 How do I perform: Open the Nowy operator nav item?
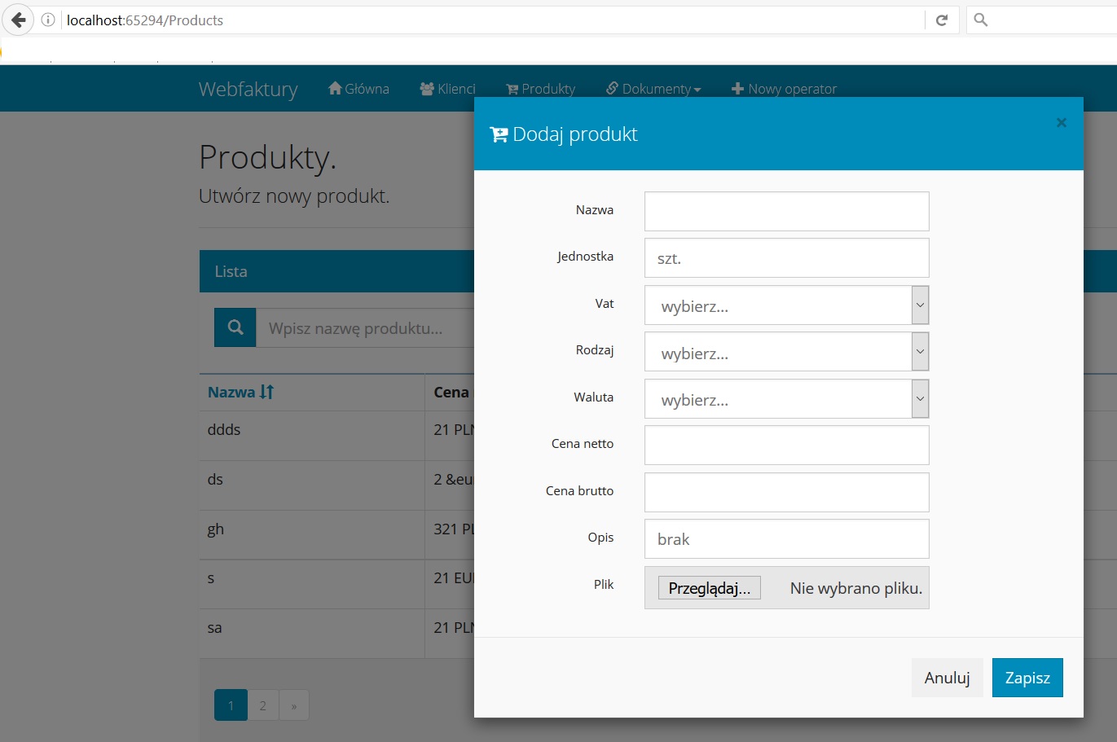pyautogui.click(x=784, y=89)
